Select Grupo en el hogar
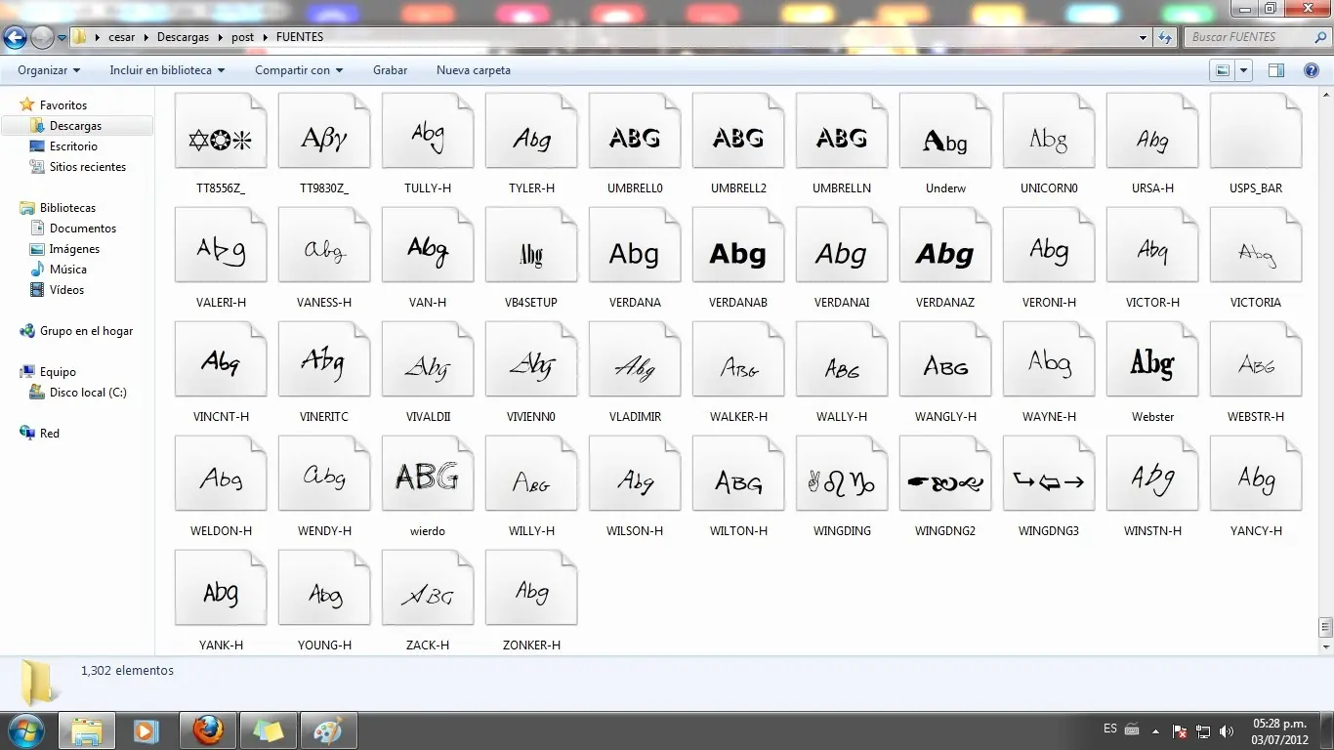 tap(86, 331)
